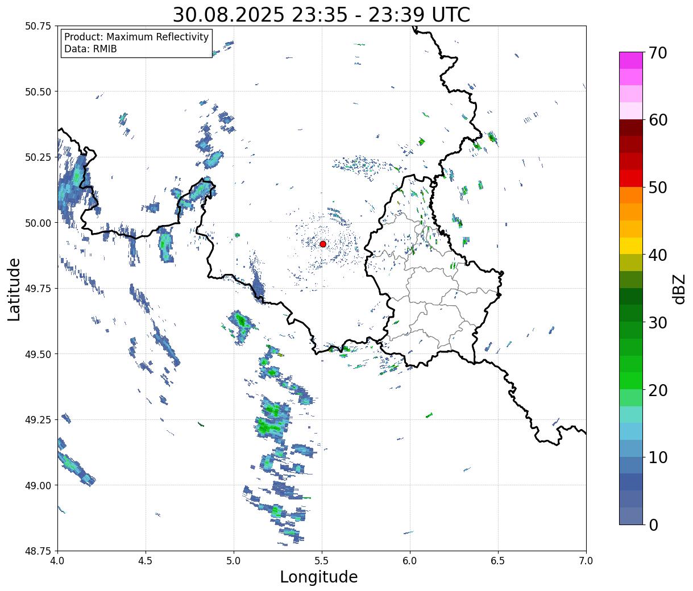Click the orange swatch just below 50
The image size is (693, 591).
coord(631,195)
